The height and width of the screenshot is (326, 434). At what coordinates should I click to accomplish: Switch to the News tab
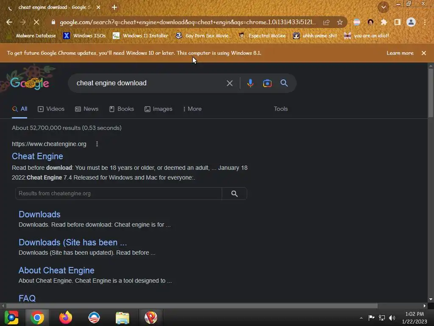click(x=86, y=109)
